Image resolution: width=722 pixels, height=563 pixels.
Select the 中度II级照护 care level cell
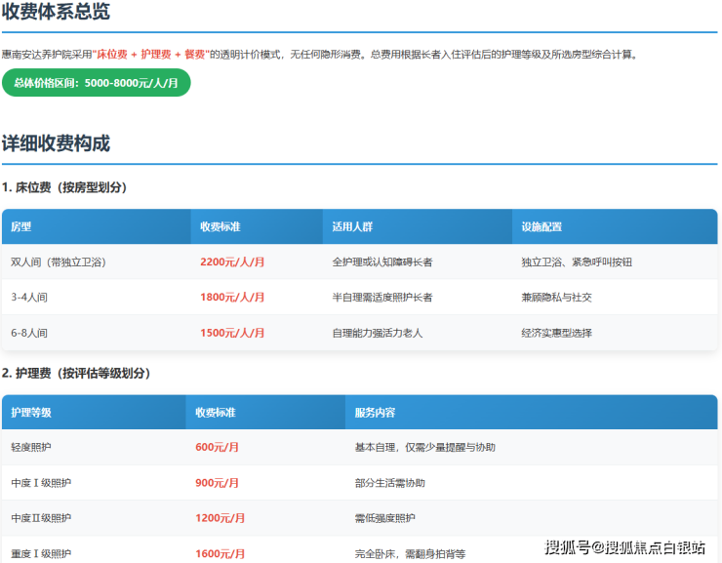tap(41, 518)
